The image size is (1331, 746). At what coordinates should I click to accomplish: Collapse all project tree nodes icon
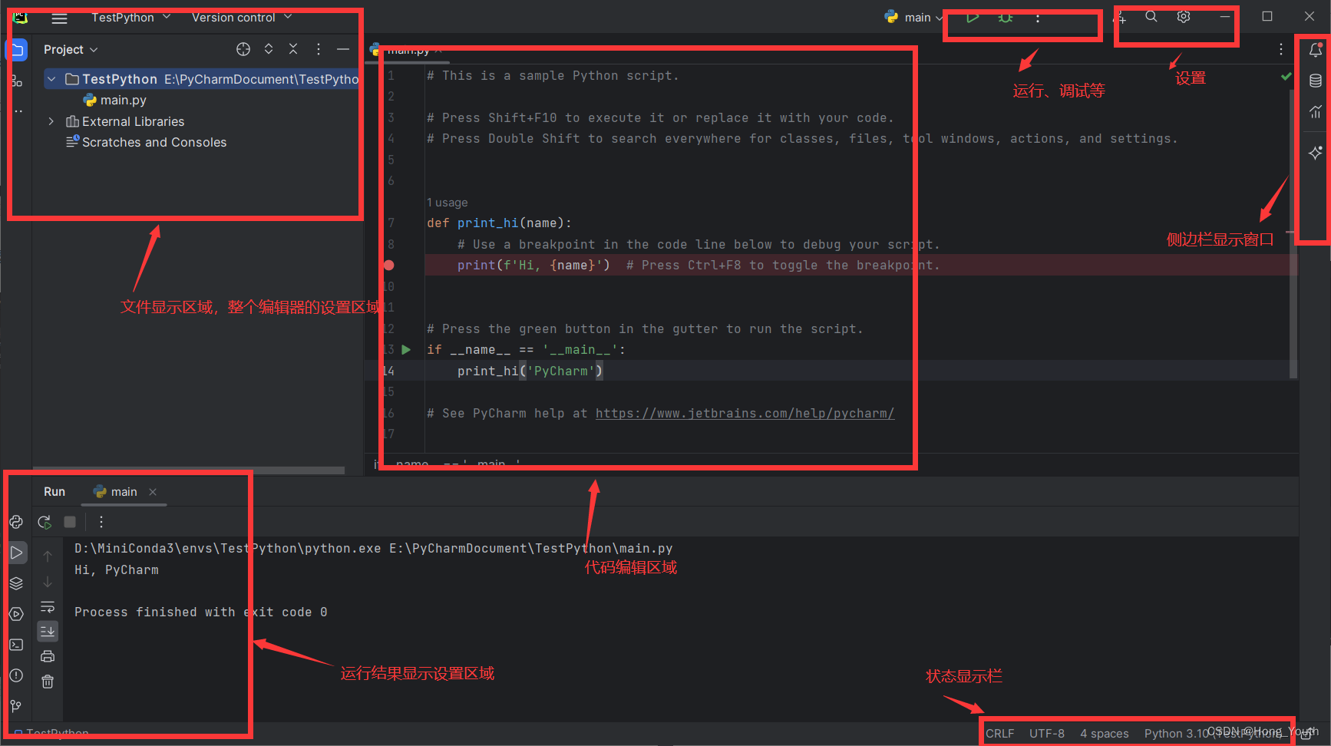[x=293, y=49]
